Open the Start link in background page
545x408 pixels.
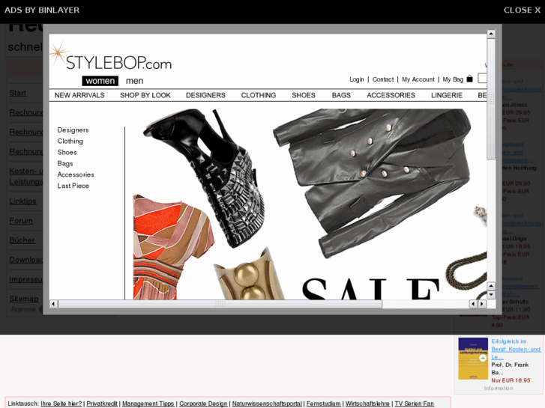pyautogui.click(x=18, y=93)
